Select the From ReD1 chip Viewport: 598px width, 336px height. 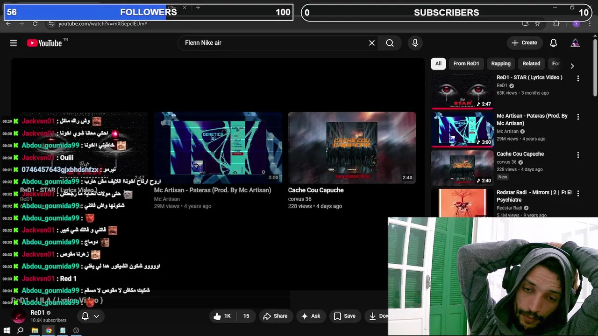pos(466,63)
